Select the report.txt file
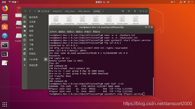The width and height of the screenshot is (195, 109). [x=109, y=20]
